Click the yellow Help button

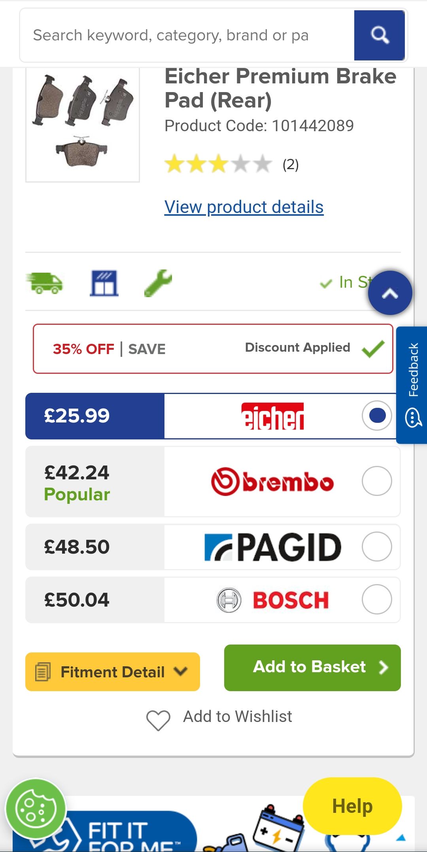pos(352,806)
